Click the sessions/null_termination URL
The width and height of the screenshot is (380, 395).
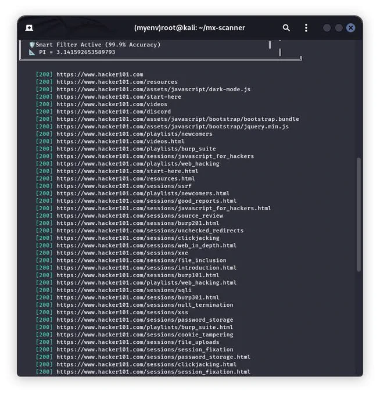click(x=145, y=305)
